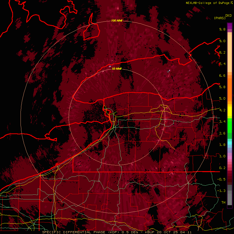Pick the purple band atop color scale
234x234 pixels.
click(x=230, y=26)
